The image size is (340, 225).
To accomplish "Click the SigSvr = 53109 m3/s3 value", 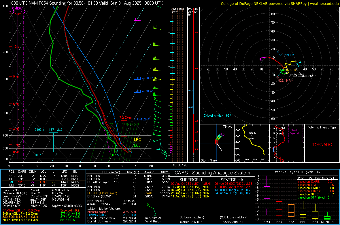I will pos(67,206).
